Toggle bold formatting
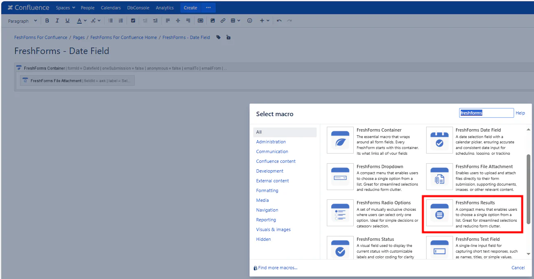This screenshot has height=279, width=534. (47, 21)
